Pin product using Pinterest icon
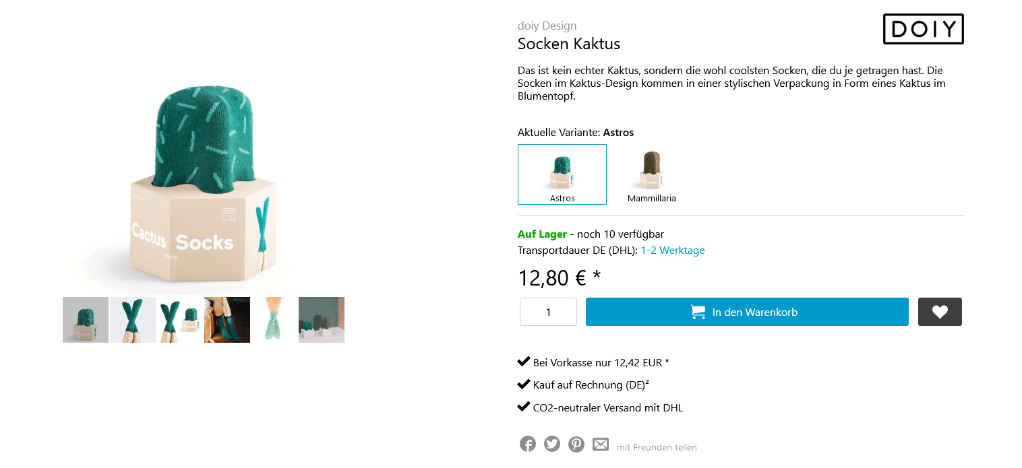This screenshot has height=468, width=1022. [576, 444]
